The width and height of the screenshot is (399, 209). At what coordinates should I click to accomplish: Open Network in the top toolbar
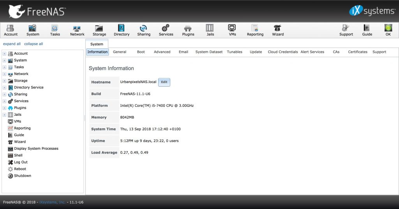pos(77,30)
